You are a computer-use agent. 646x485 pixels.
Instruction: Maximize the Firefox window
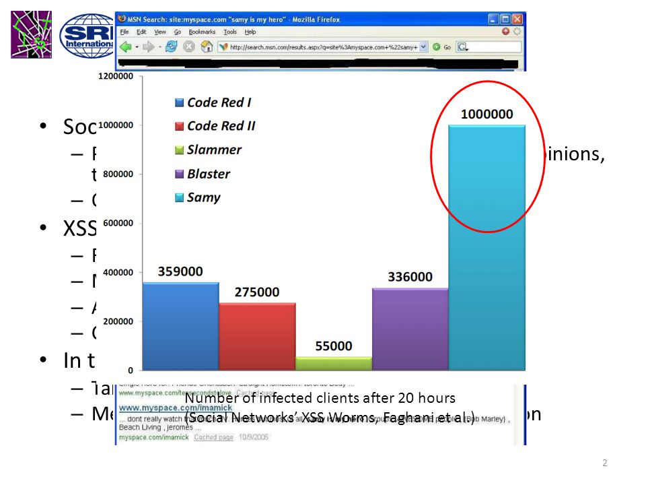point(505,19)
